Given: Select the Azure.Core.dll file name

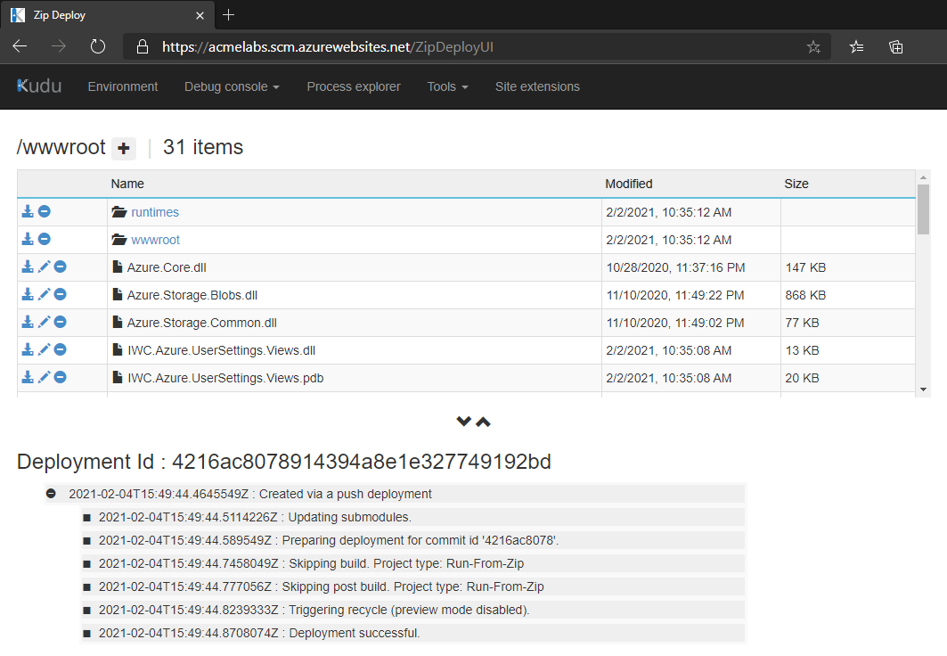Looking at the screenshot, I should (x=167, y=267).
